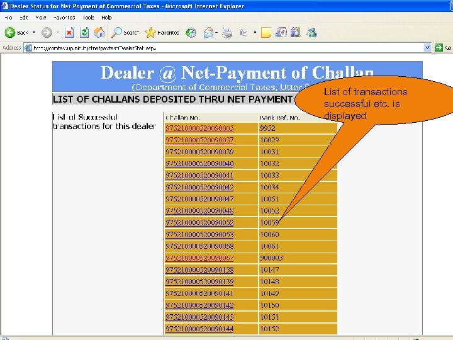Image resolution: width=453 pixels, height=340 pixels.
Task: Open challan link 975210000520090143
Action: [199, 317]
